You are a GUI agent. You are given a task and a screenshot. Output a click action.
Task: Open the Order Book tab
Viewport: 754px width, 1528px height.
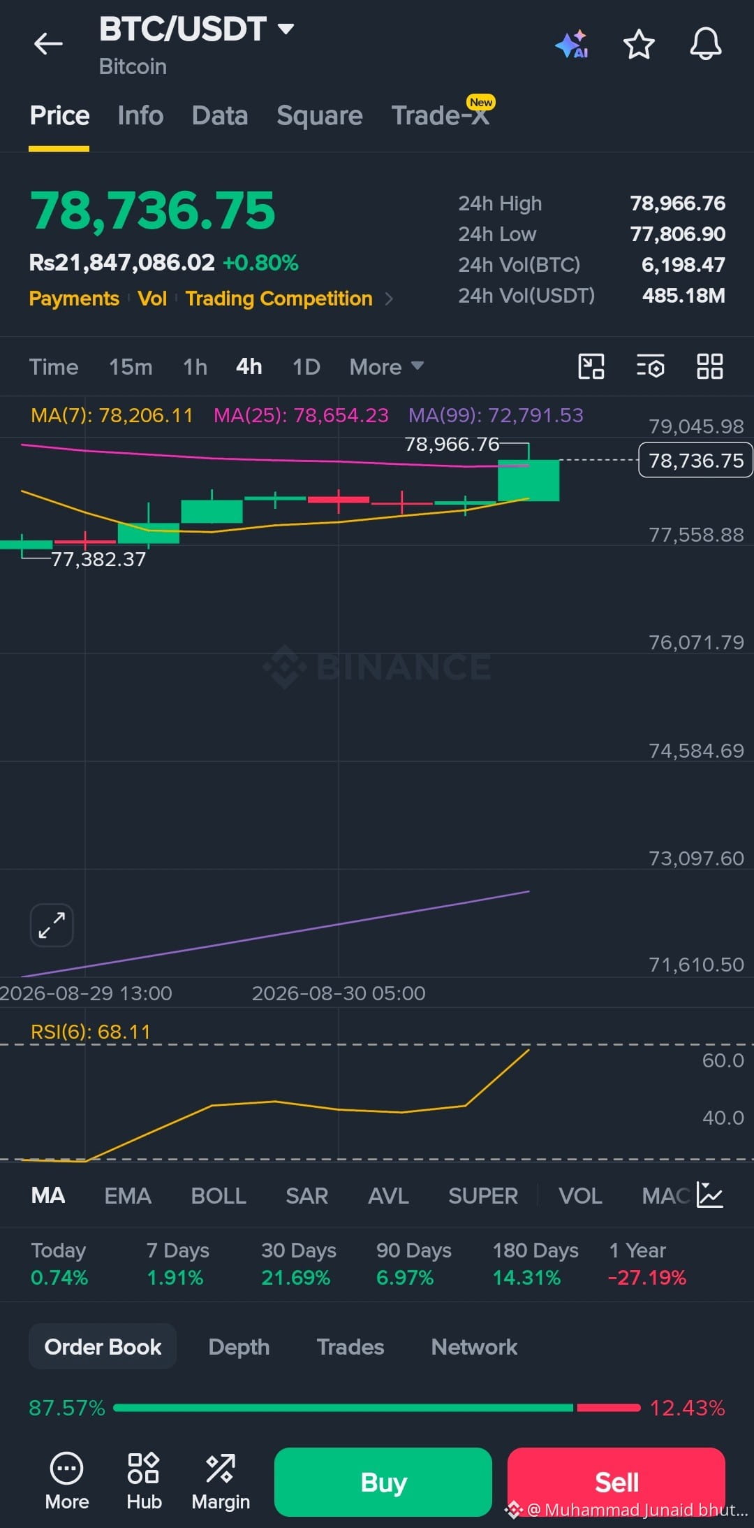click(x=103, y=1347)
